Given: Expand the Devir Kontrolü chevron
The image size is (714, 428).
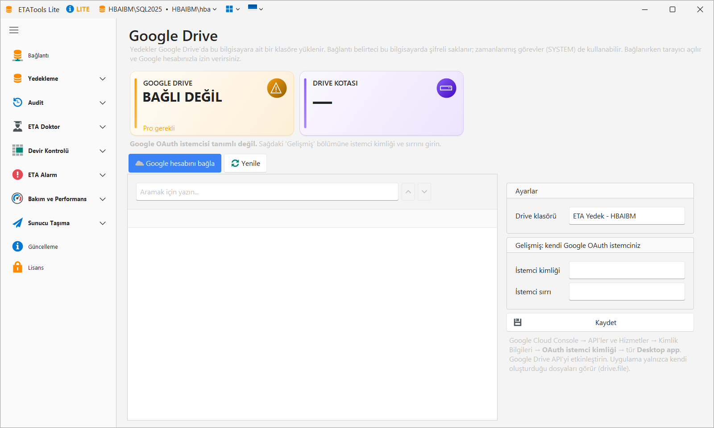Looking at the screenshot, I should coord(103,151).
